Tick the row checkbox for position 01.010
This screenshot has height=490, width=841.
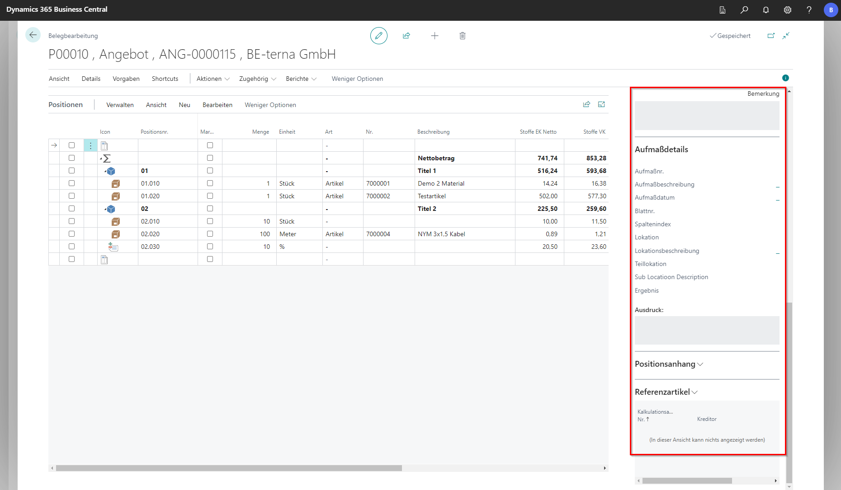click(71, 183)
